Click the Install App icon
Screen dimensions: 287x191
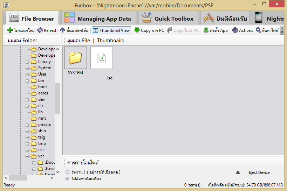pos(206,30)
